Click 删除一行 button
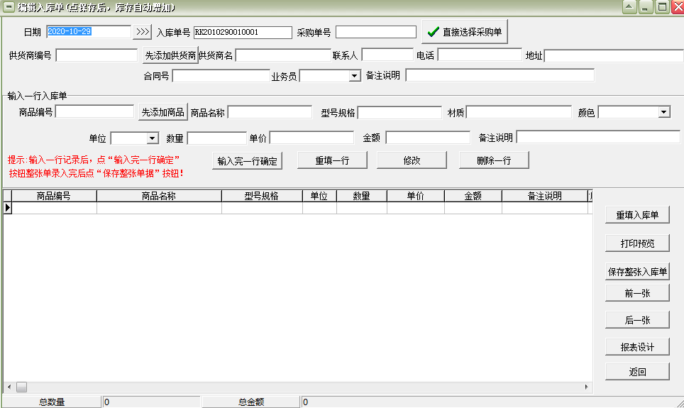This screenshot has height=408, width=684. pos(494,160)
